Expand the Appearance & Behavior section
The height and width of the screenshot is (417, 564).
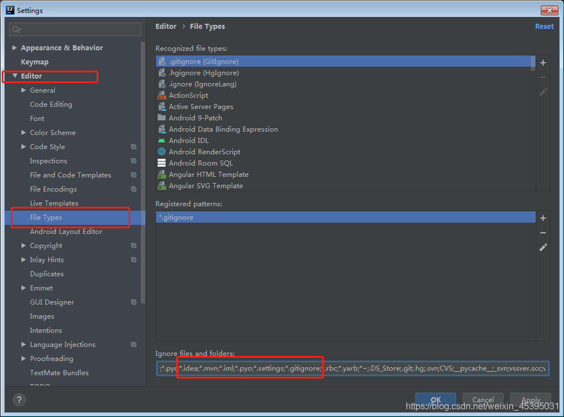pyautogui.click(x=14, y=47)
